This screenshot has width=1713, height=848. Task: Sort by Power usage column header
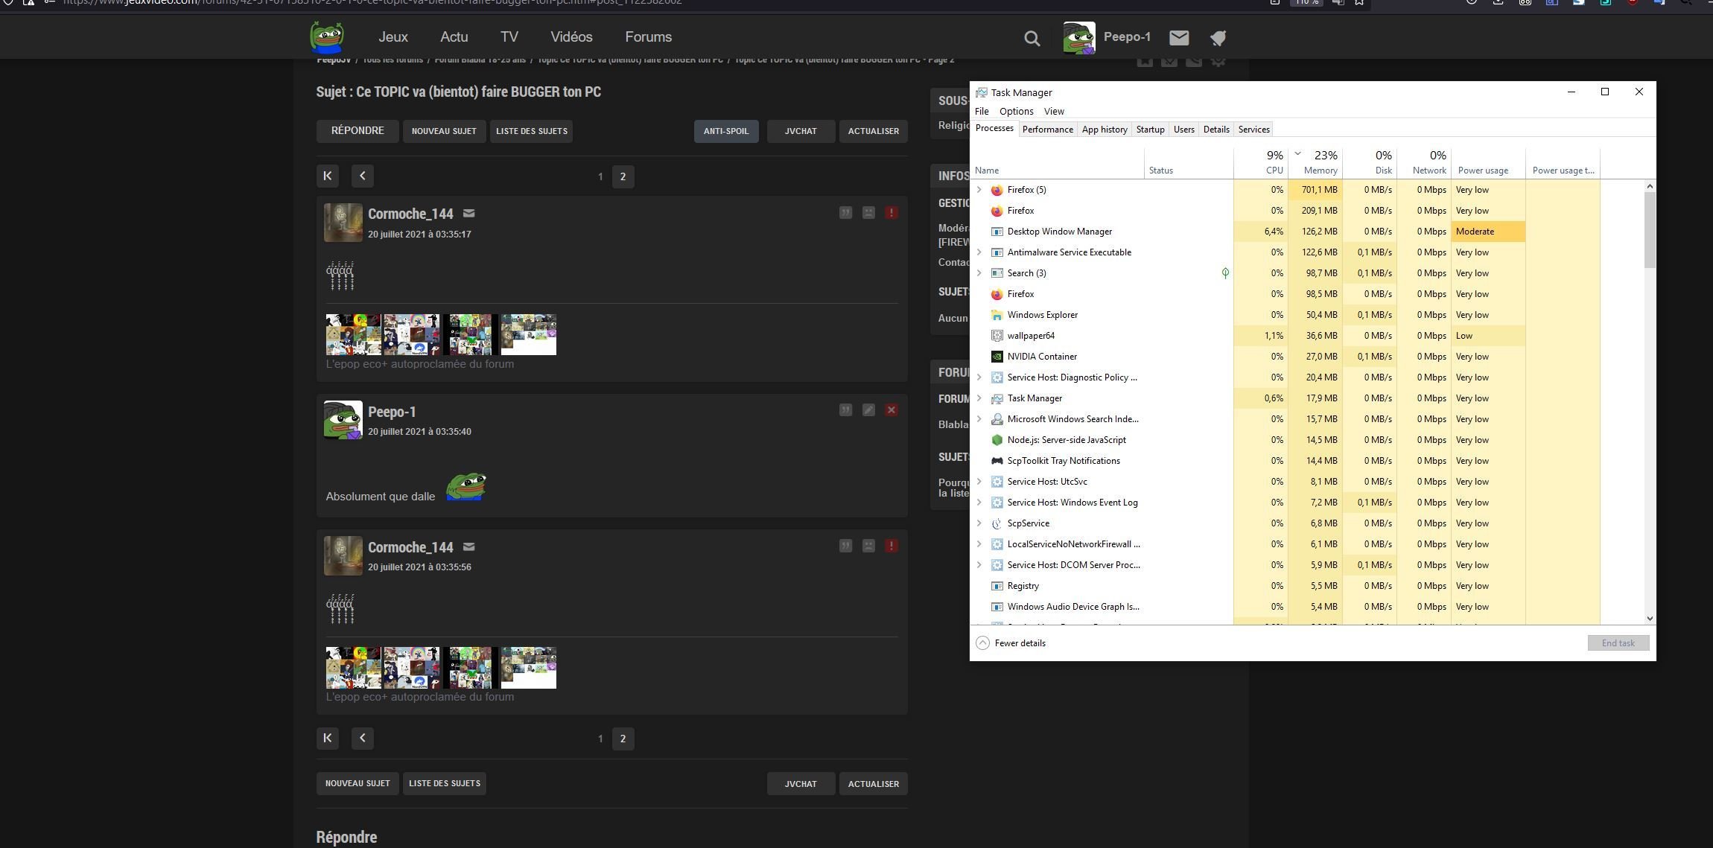pos(1487,163)
